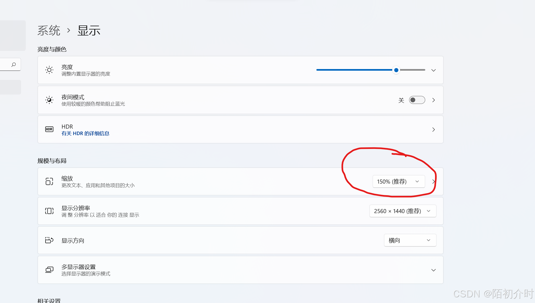
Task: Go back to 系统 in the breadcrumb
Action: [x=49, y=30]
